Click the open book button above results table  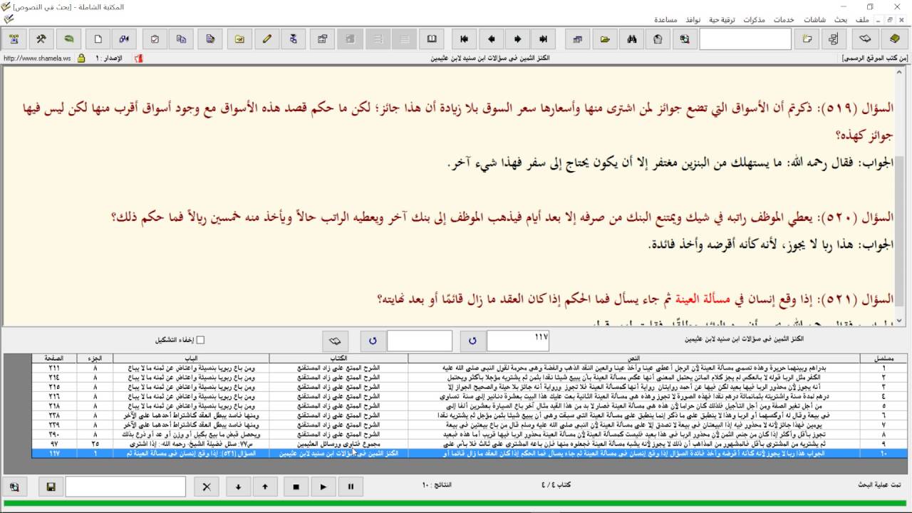click(335, 341)
